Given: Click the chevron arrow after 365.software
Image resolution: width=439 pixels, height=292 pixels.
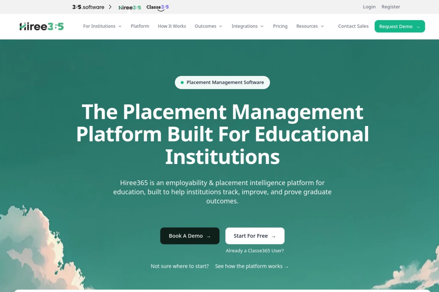Looking at the screenshot, I should [x=110, y=7].
